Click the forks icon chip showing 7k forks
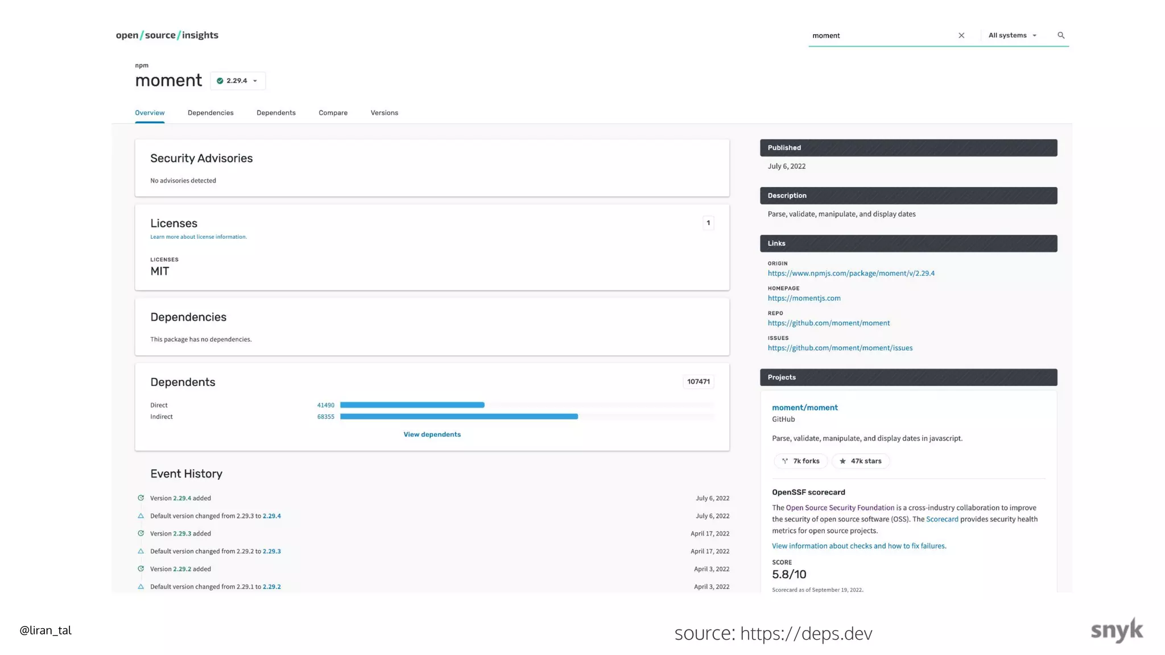The height and width of the screenshot is (655, 1165). [x=800, y=461]
